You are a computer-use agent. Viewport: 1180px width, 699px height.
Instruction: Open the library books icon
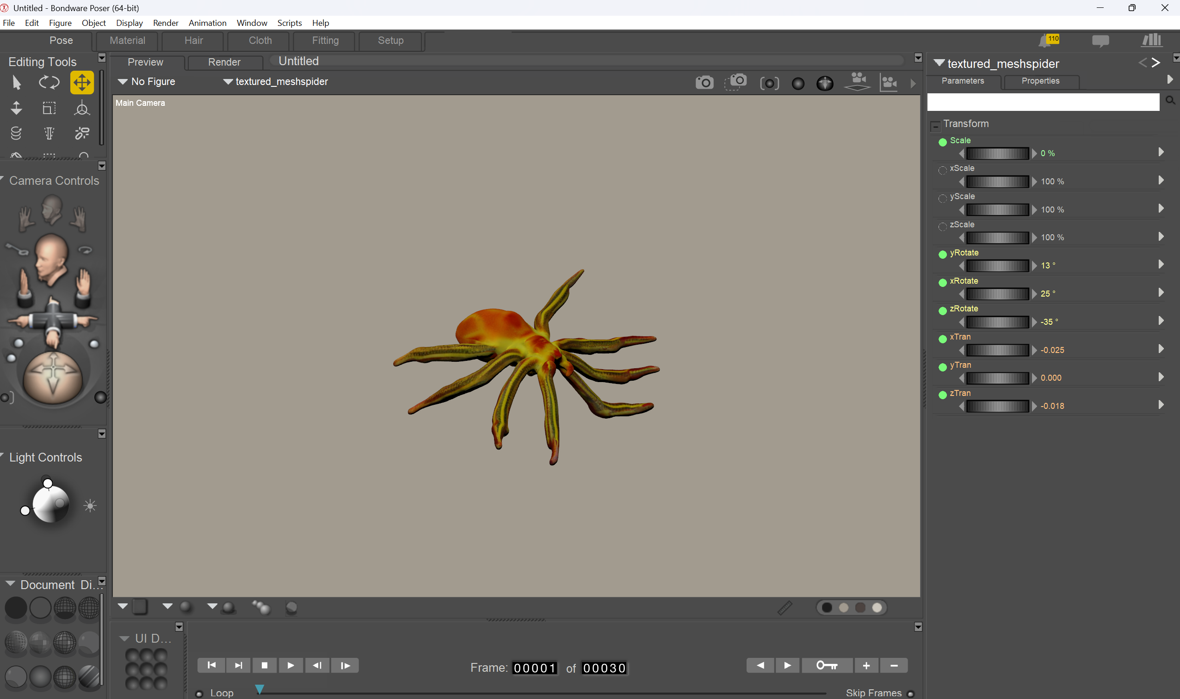(x=1151, y=40)
